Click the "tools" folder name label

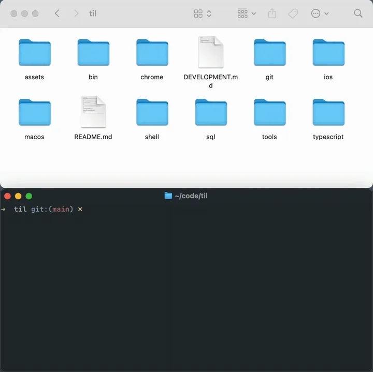[269, 137]
